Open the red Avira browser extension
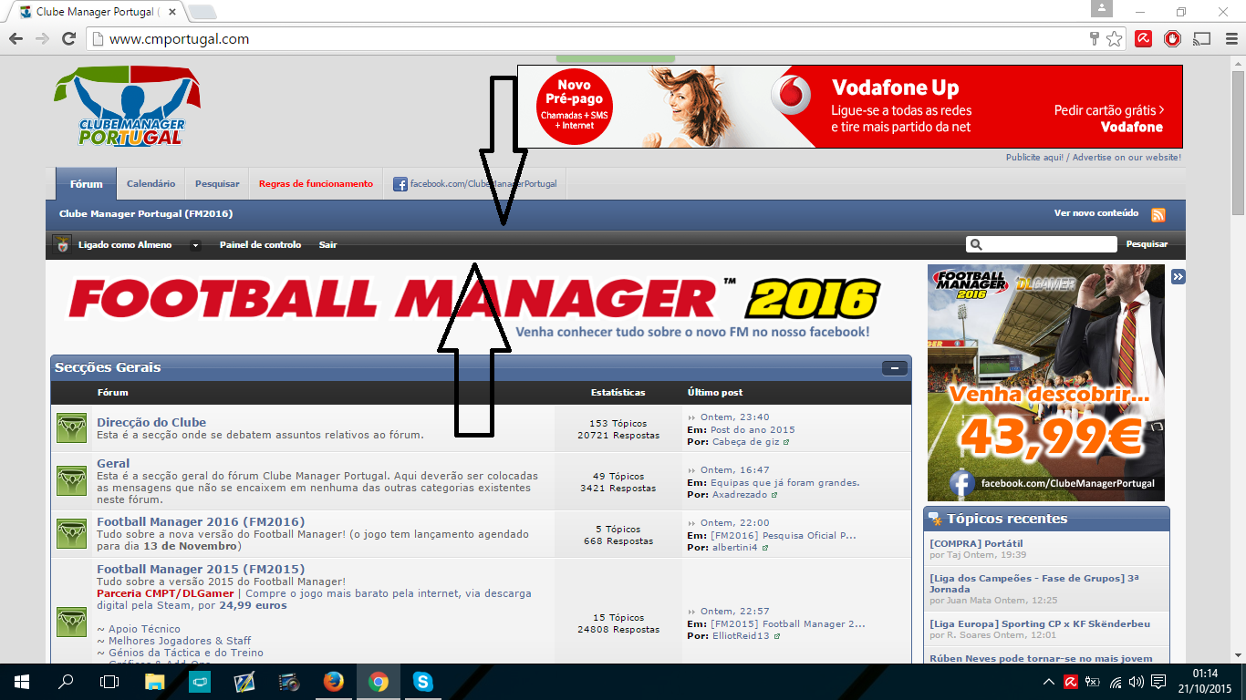The width and height of the screenshot is (1246, 700). coord(1143,39)
